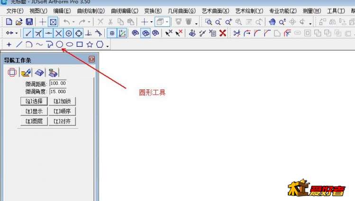Image resolution: width=355 pixels, height=201 pixels.
Task: Select the Circle drawing tool
Action: (60, 44)
